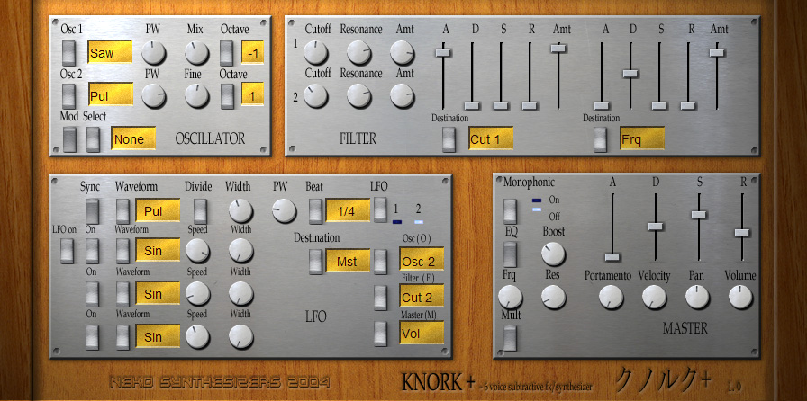This screenshot has height=401, width=807.
Task: Click the Osc 1 waveform switch button
Action: click(x=69, y=53)
